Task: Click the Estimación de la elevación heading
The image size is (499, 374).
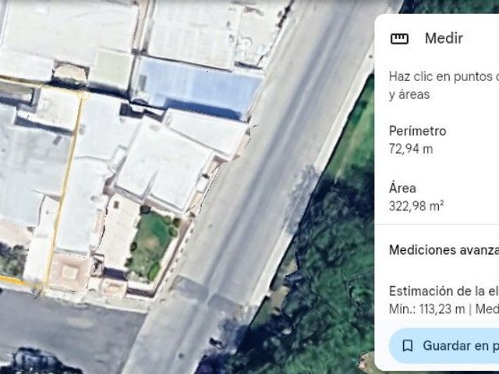Action: click(x=444, y=291)
